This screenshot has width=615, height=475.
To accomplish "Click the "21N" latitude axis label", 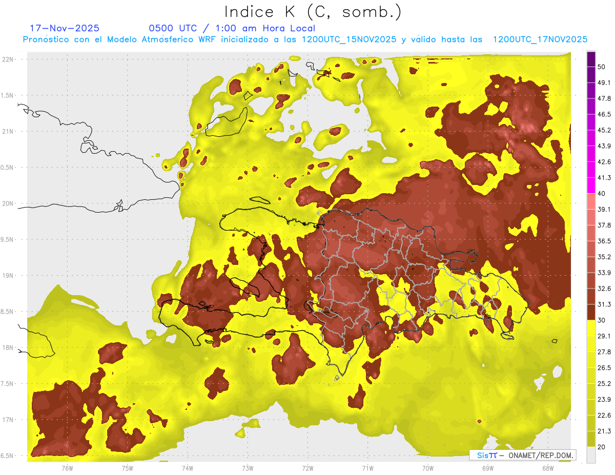I will 8,131.
